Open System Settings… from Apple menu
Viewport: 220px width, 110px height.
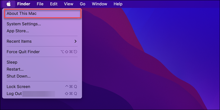tap(42, 24)
